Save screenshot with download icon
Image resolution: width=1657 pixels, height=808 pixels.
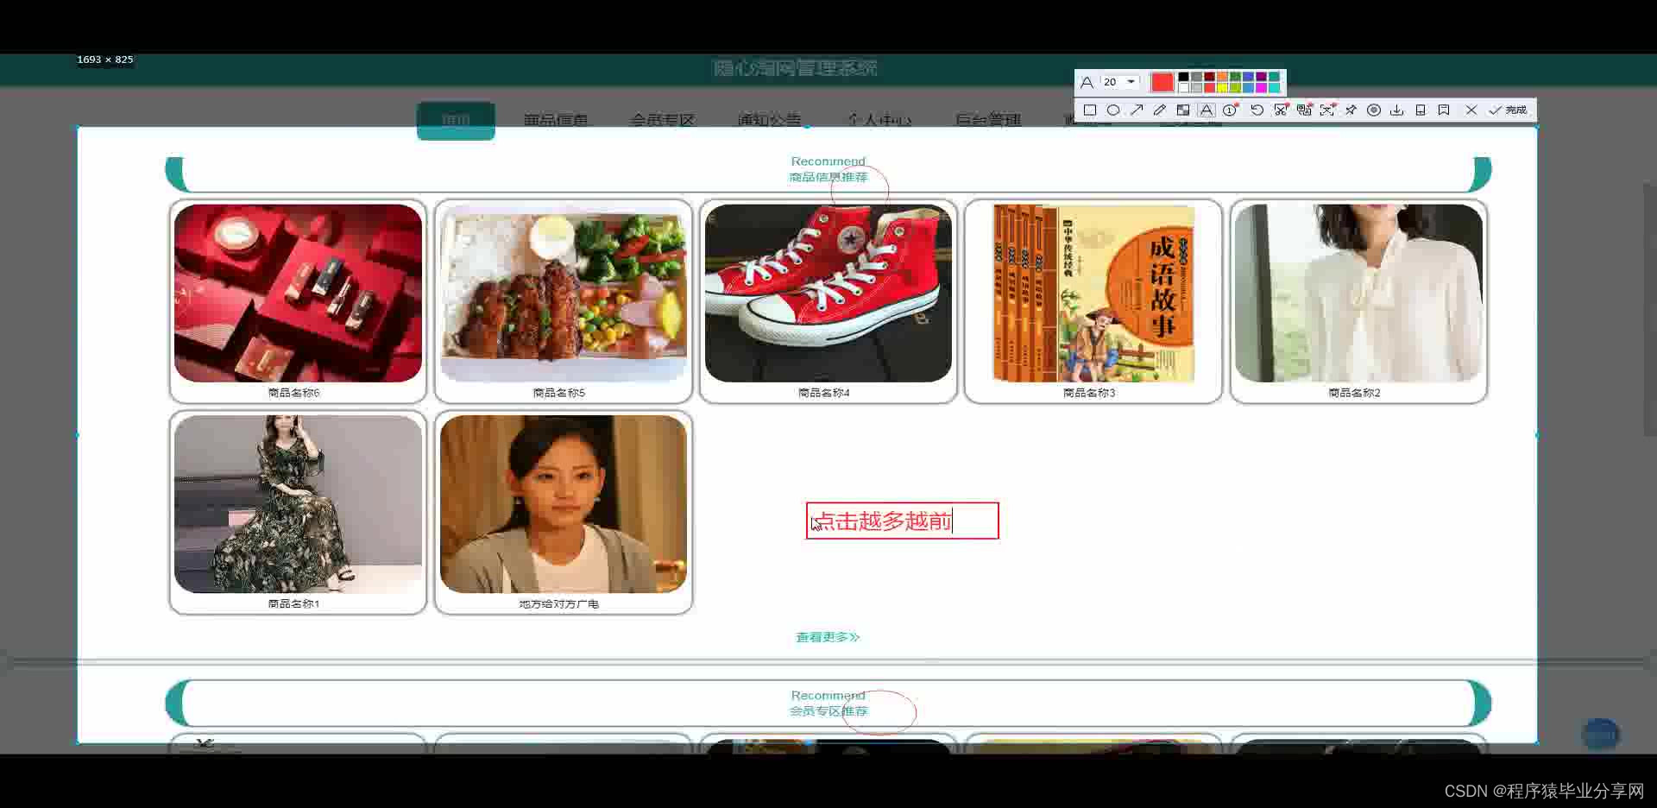(1397, 110)
